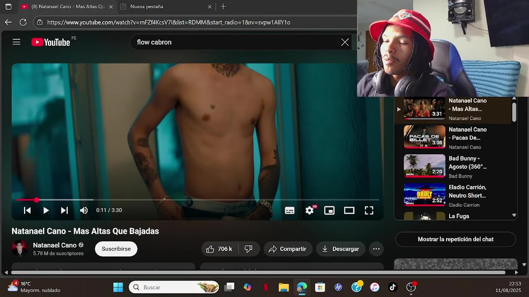
Task: Close the 'Nueva pestaña' tab
Action: coord(210,7)
